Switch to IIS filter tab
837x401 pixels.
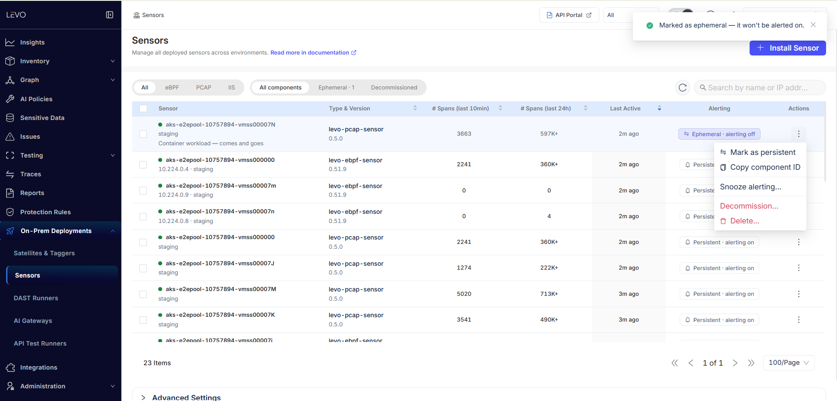pos(232,87)
